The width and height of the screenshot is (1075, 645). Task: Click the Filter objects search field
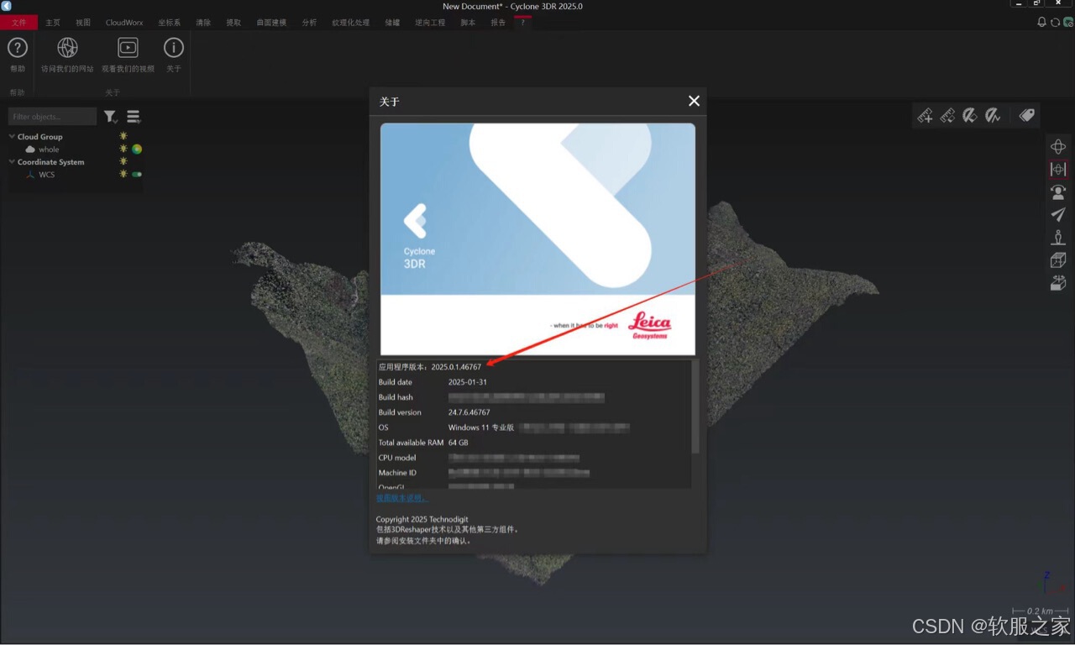52,117
